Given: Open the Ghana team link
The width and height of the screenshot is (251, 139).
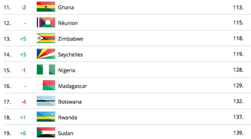Looking at the screenshot, I should 66,7.
